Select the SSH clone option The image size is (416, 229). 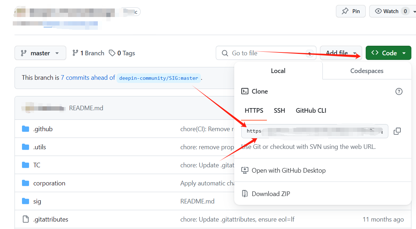coord(279,110)
